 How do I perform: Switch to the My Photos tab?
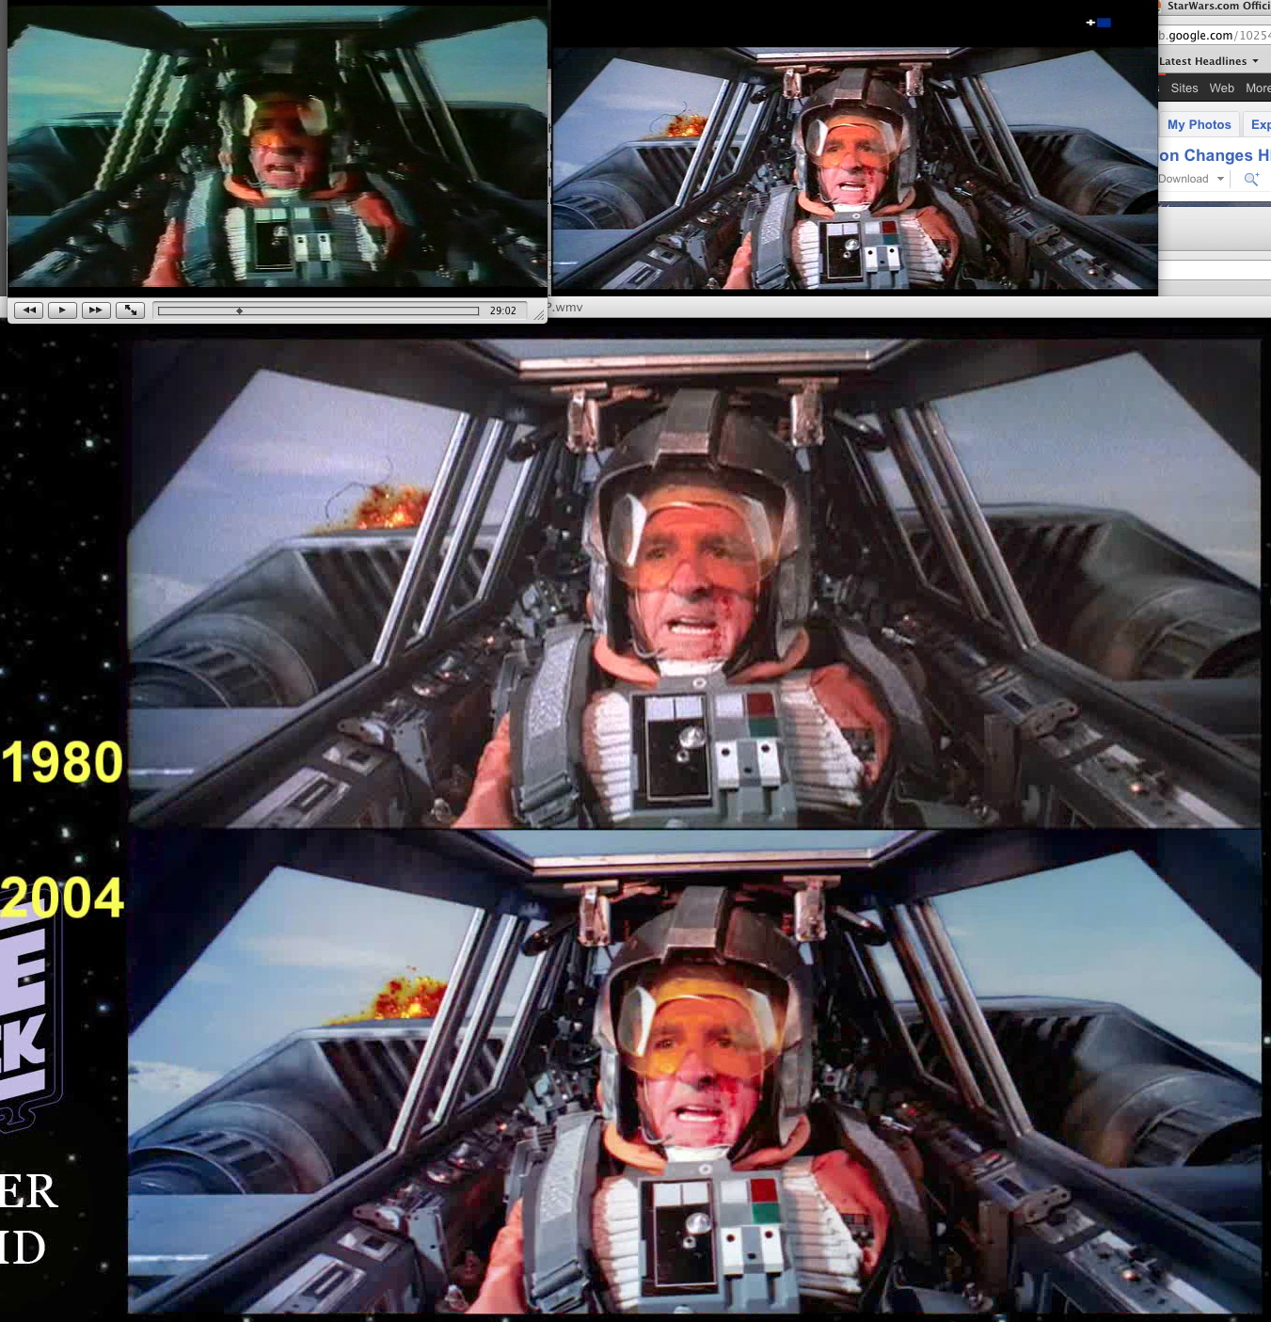point(1199,124)
